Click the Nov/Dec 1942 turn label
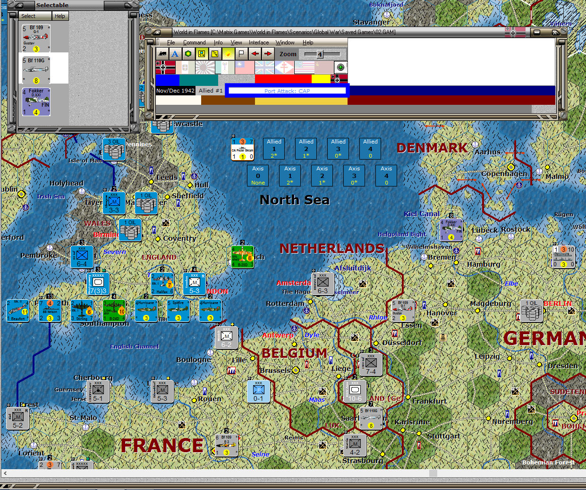Image resolution: width=586 pixels, height=490 pixels. click(175, 91)
